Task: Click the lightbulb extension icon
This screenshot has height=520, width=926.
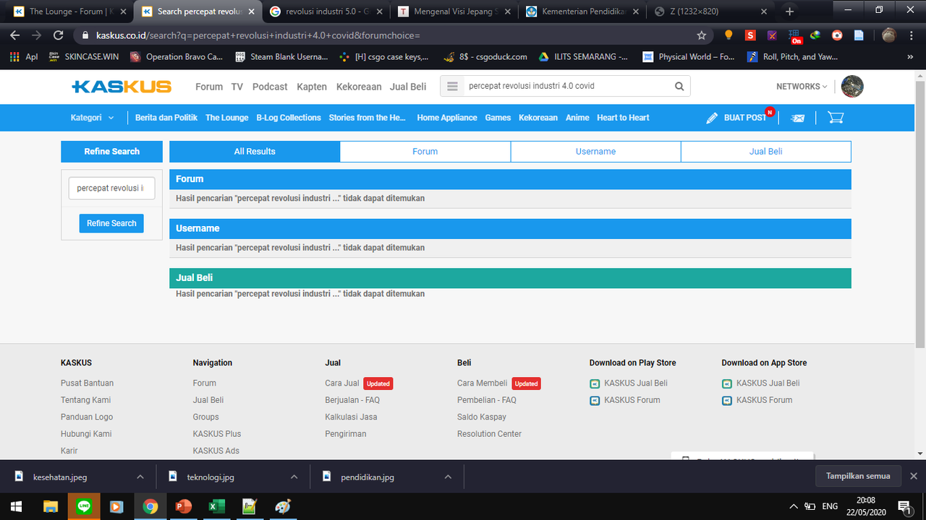Action: tap(729, 35)
